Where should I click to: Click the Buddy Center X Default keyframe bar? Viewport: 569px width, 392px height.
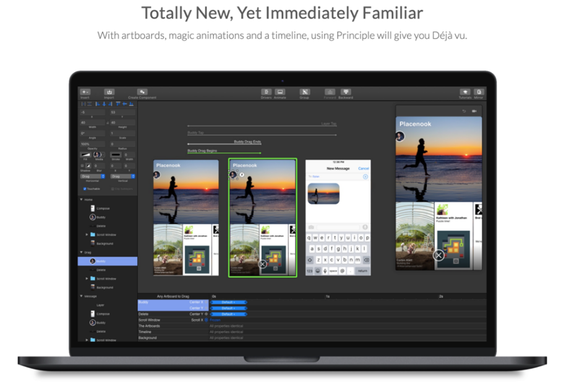click(229, 302)
